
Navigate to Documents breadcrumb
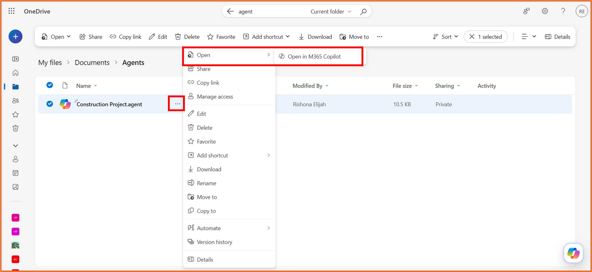[x=92, y=62]
